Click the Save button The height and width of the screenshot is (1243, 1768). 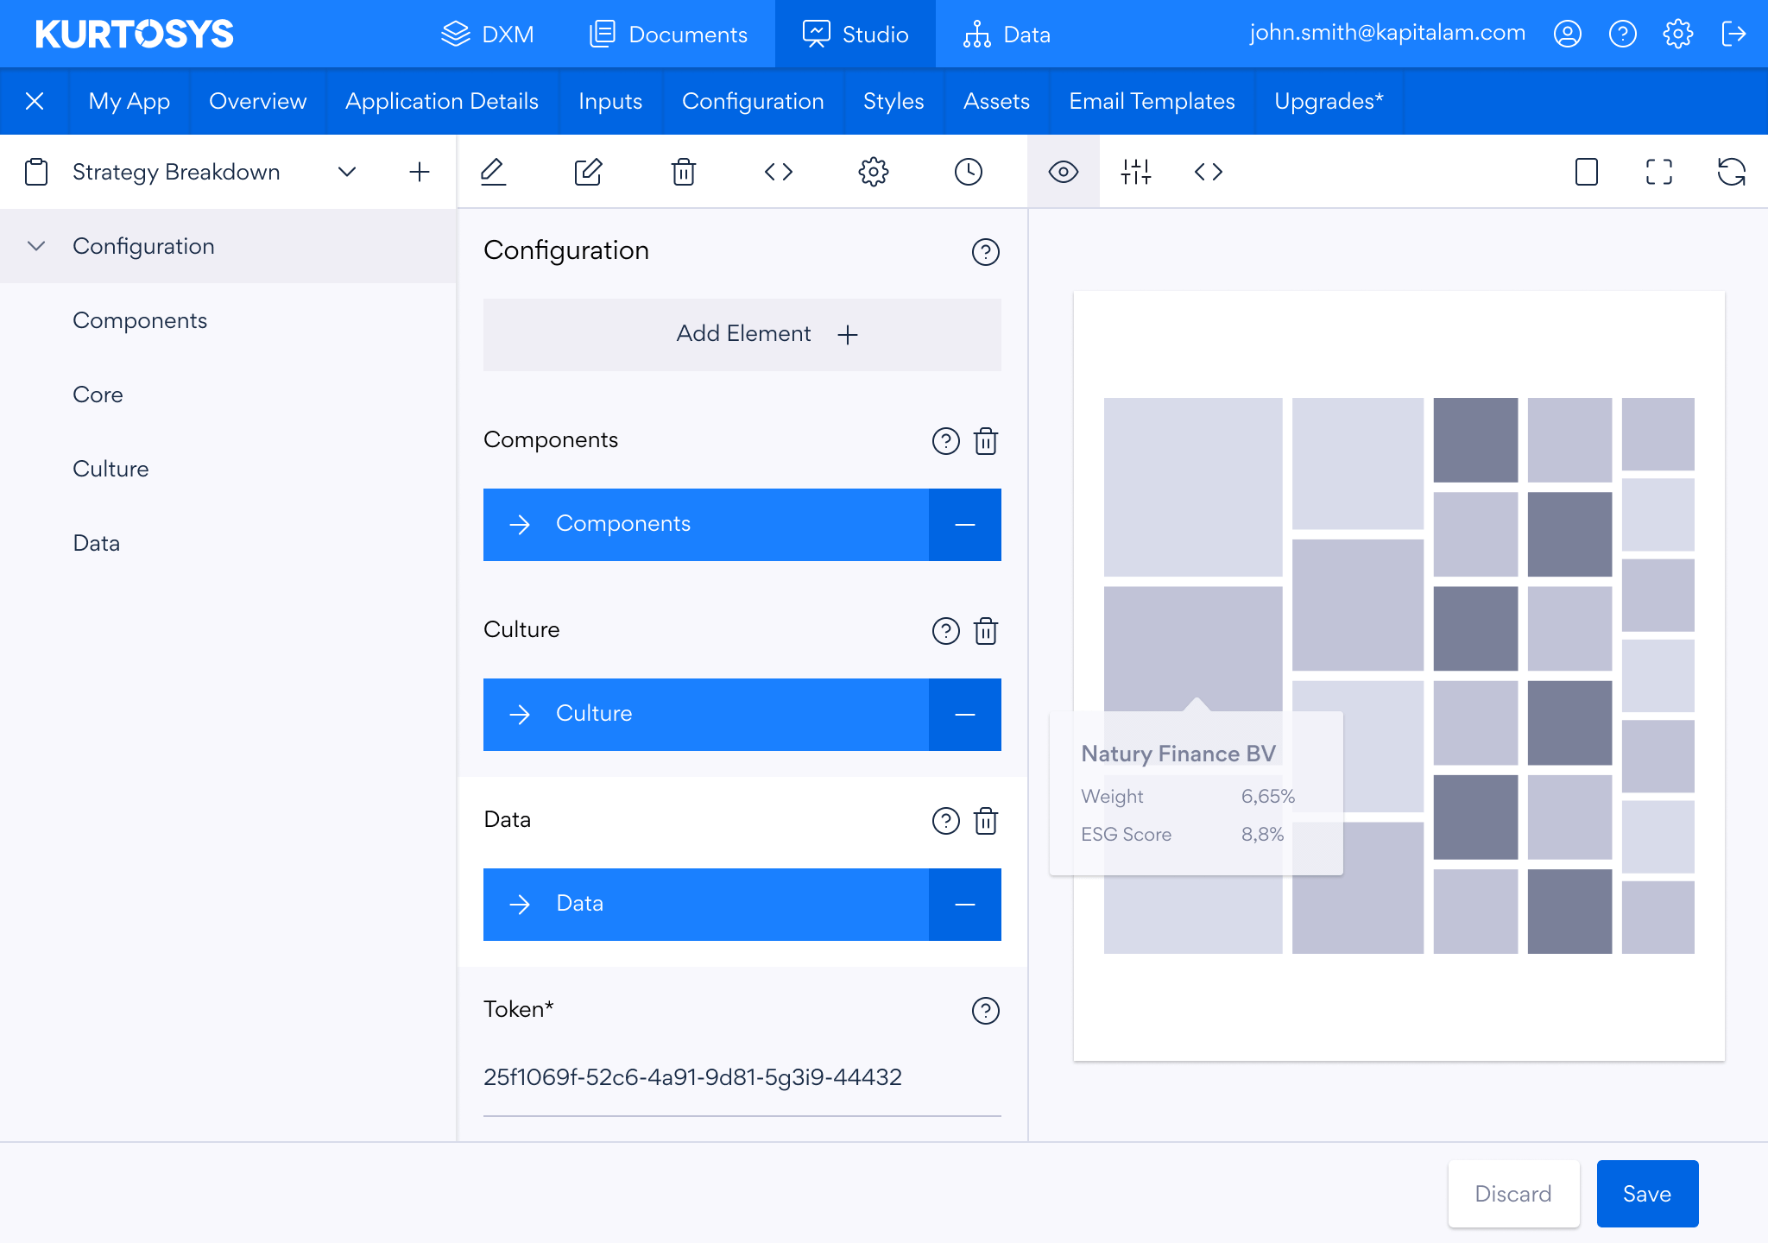click(1646, 1194)
